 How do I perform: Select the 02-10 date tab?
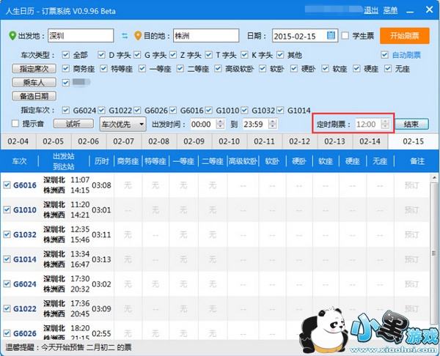coord(230,141)
